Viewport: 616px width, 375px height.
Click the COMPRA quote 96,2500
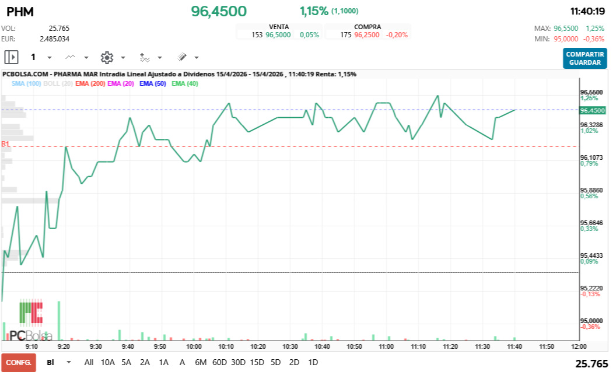click(367, 34)
